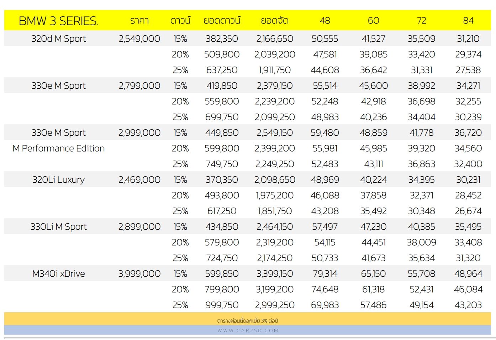496x340 pixels.
Task: Click the BMW 3 SERIES header title
Action: pyautogui.click(x=58, y=21)
